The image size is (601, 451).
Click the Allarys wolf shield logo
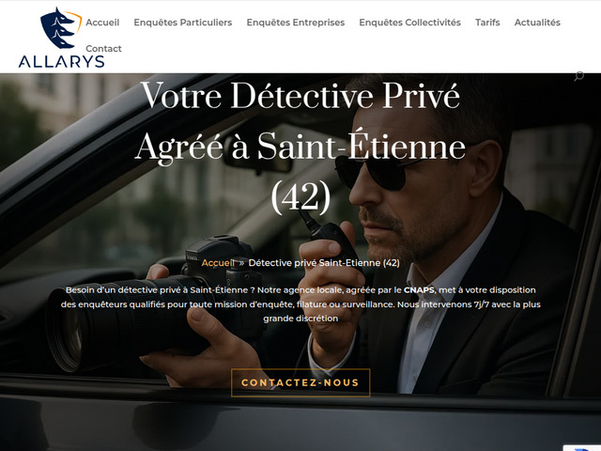coord(61,28)
